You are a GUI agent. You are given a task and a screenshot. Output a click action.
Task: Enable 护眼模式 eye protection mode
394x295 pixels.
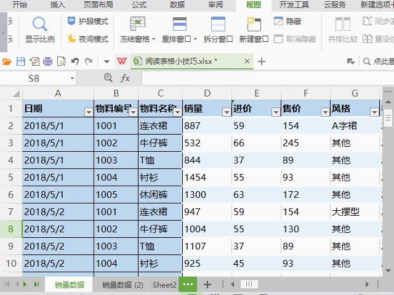(88, 22)
